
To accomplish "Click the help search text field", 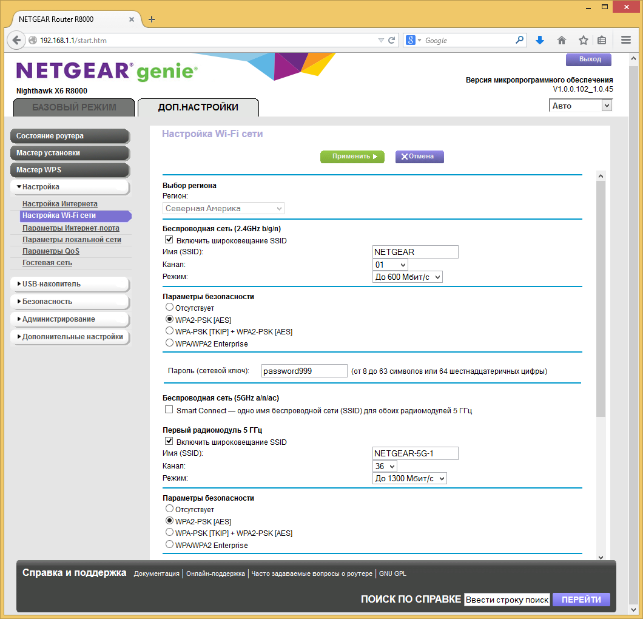I will (507, 600).
